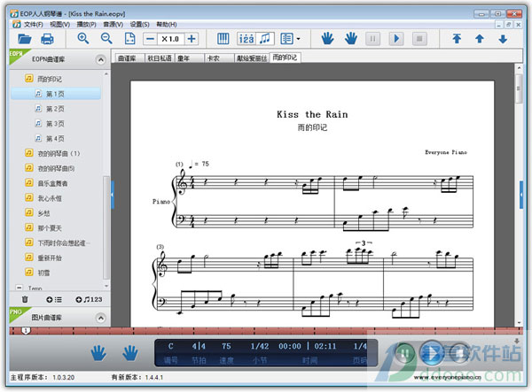
Task: Decrease scale with the minus button
Action: 150,39
